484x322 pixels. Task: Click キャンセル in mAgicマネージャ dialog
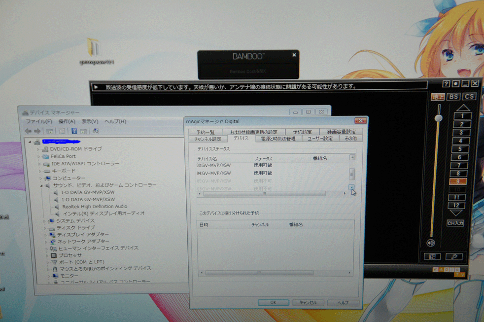pos(308,303)
